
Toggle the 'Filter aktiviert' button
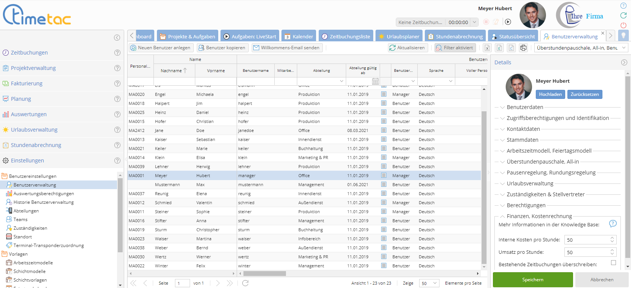click(455, 48)
